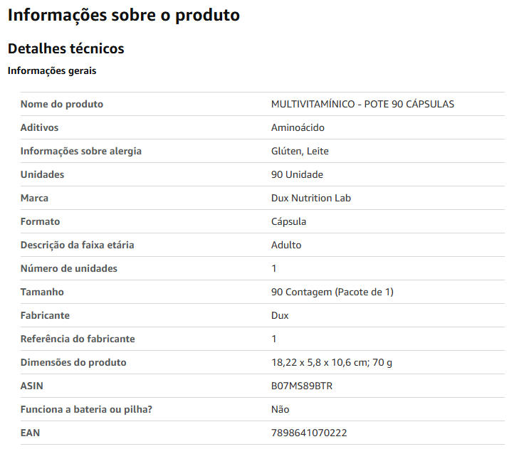Click the 'Referência do fabricante' label
The image size is (524, 449).
coord(78,339)
